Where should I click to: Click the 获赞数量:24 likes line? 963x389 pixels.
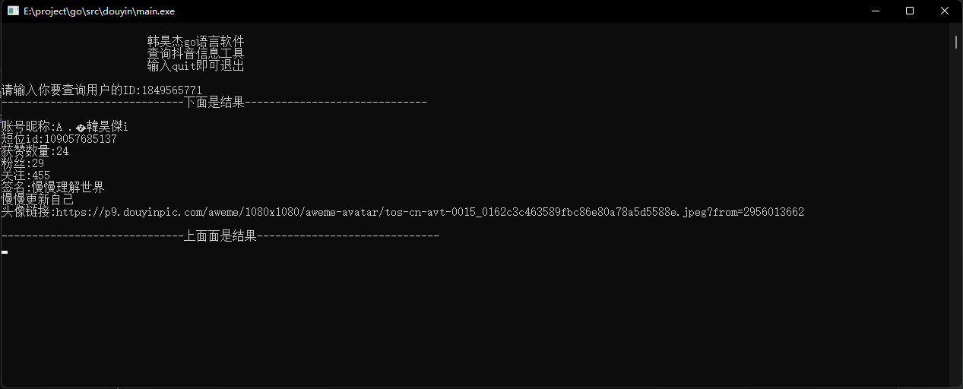pyautogui.click(x=35, y=151)
